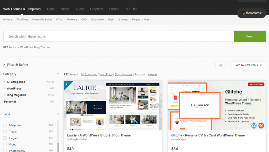The width and height of the screenshot is (269, 152).
Task: Click next image arrow on Laurie preview
Action: point(158,105)
